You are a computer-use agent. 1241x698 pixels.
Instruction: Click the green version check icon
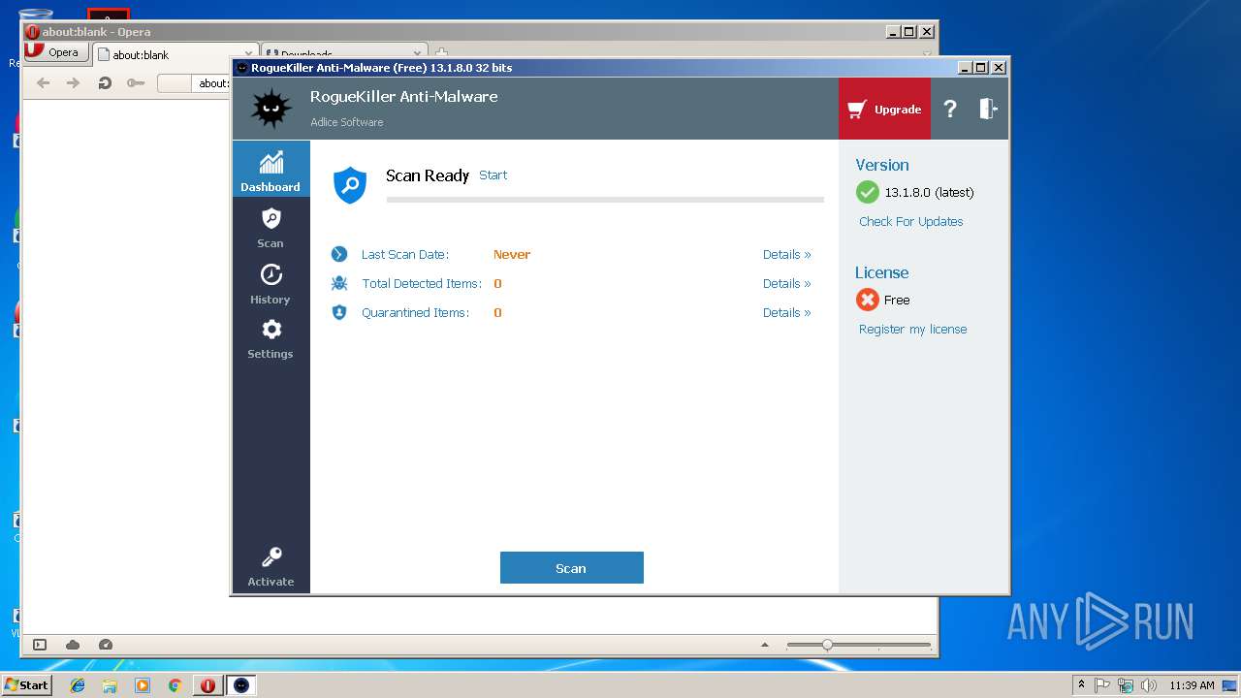[868, 192]
